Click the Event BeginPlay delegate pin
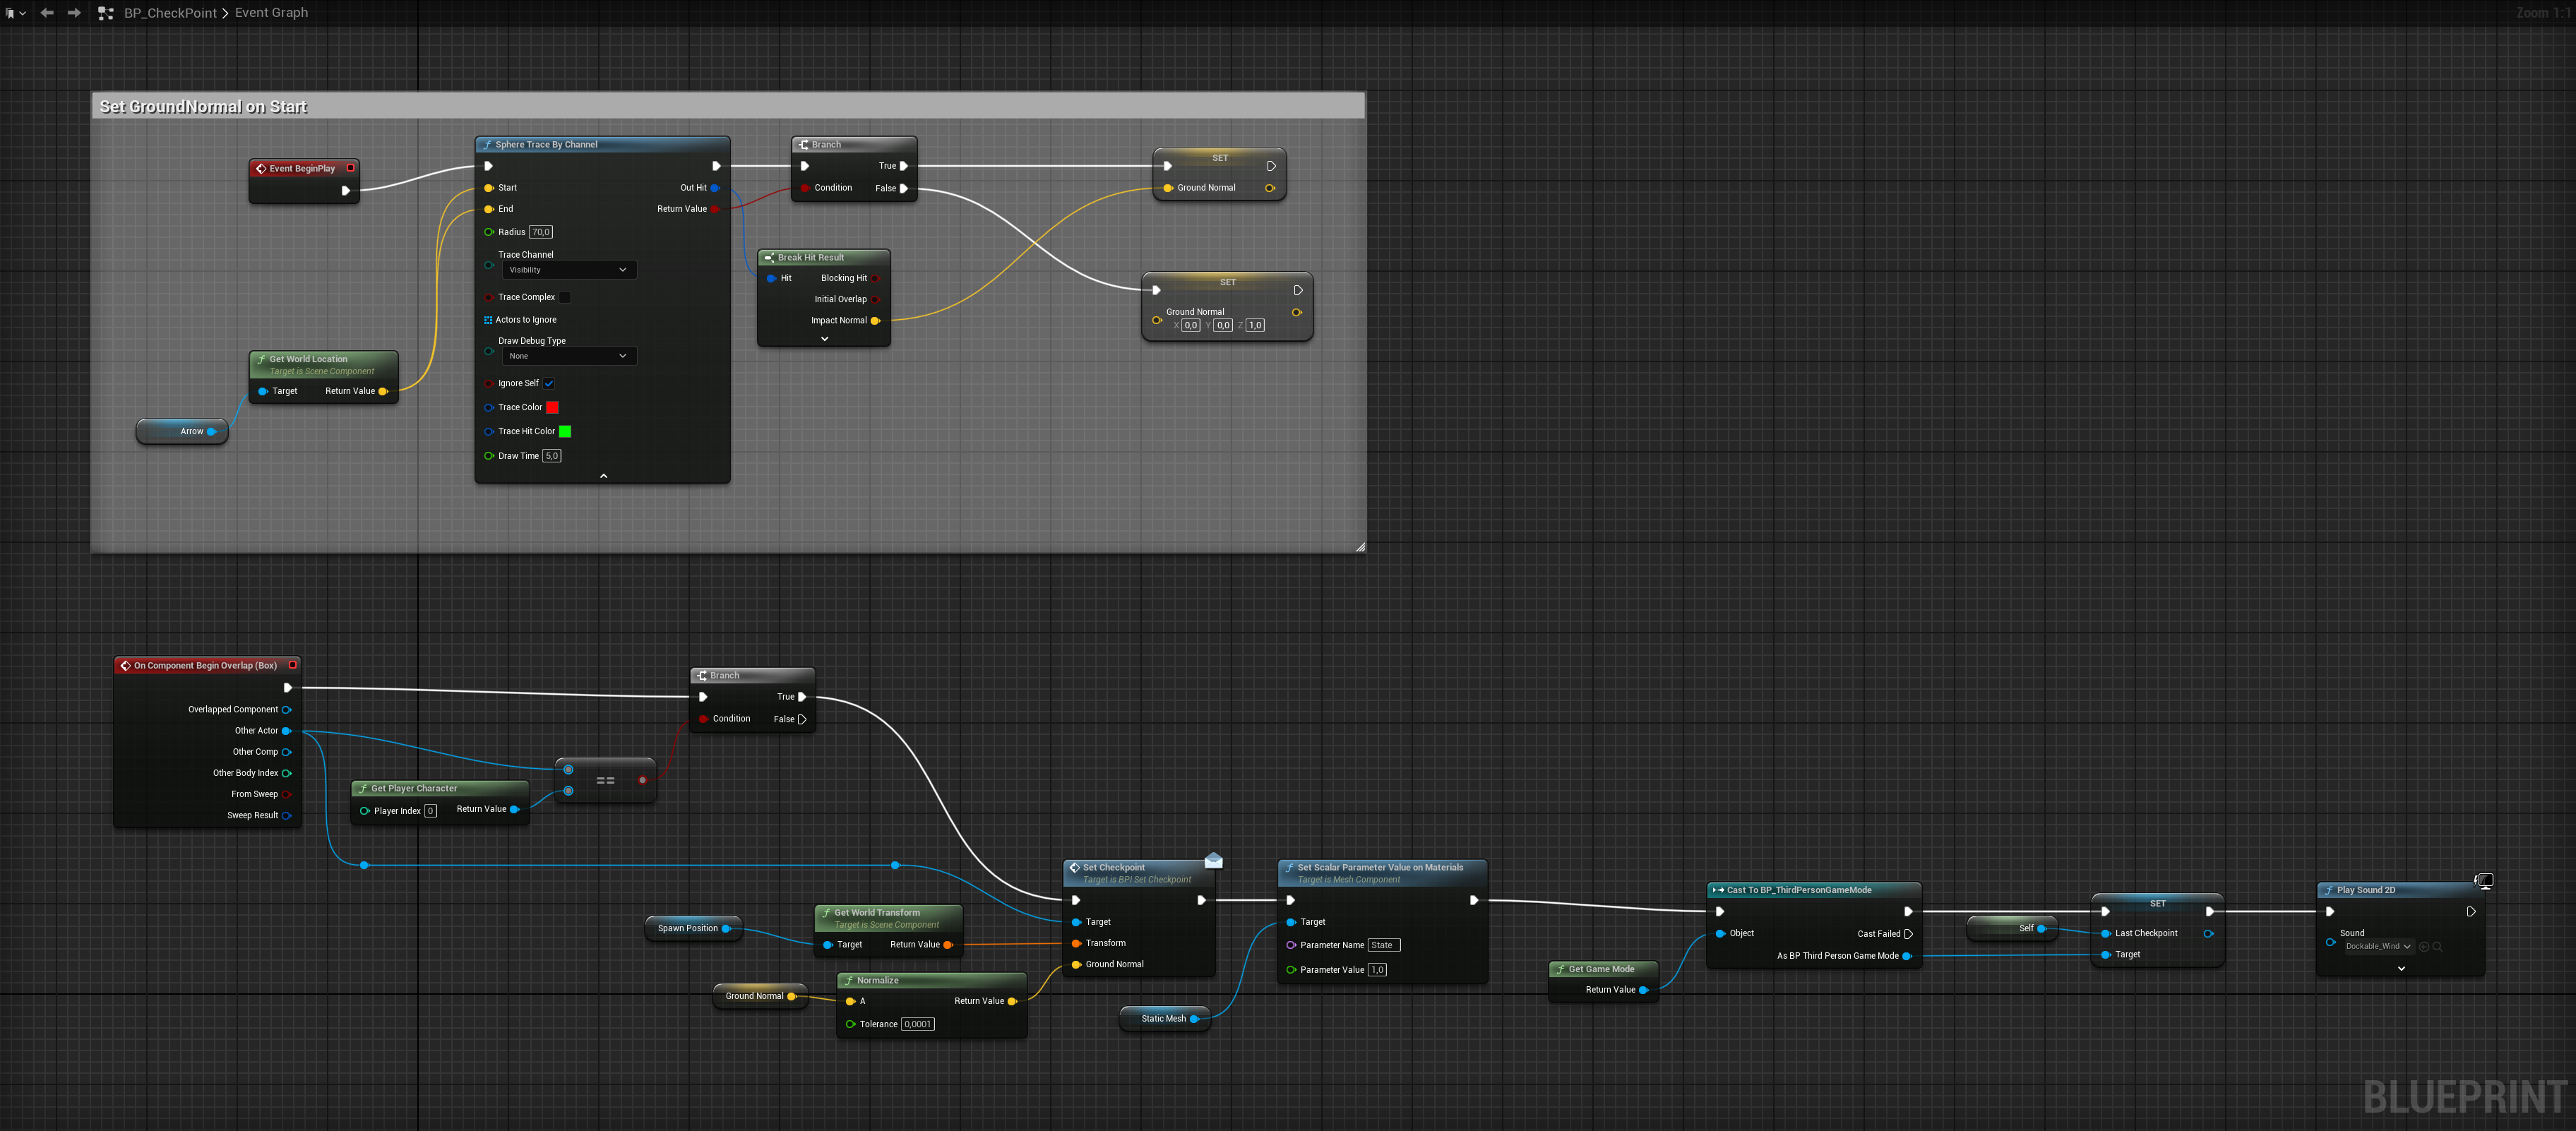 (x=350, y=168)
